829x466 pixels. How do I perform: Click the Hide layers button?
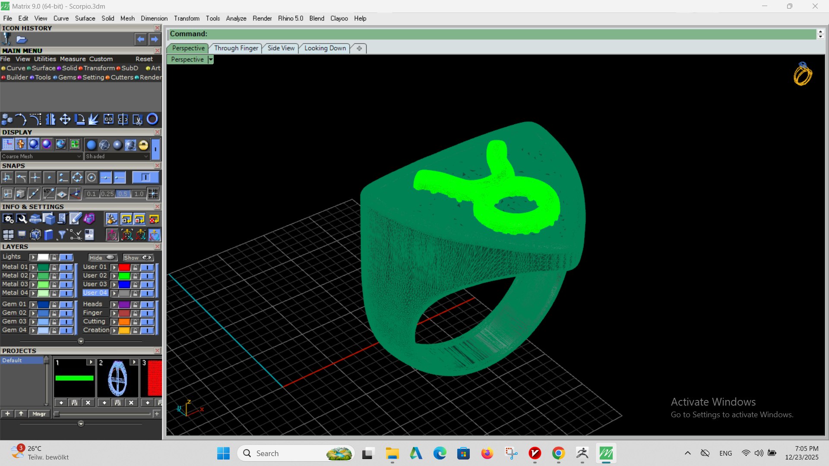(102, 258)
